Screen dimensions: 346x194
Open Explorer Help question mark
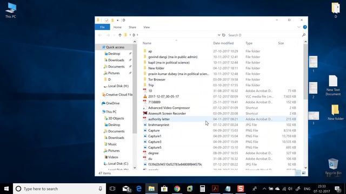305,27
